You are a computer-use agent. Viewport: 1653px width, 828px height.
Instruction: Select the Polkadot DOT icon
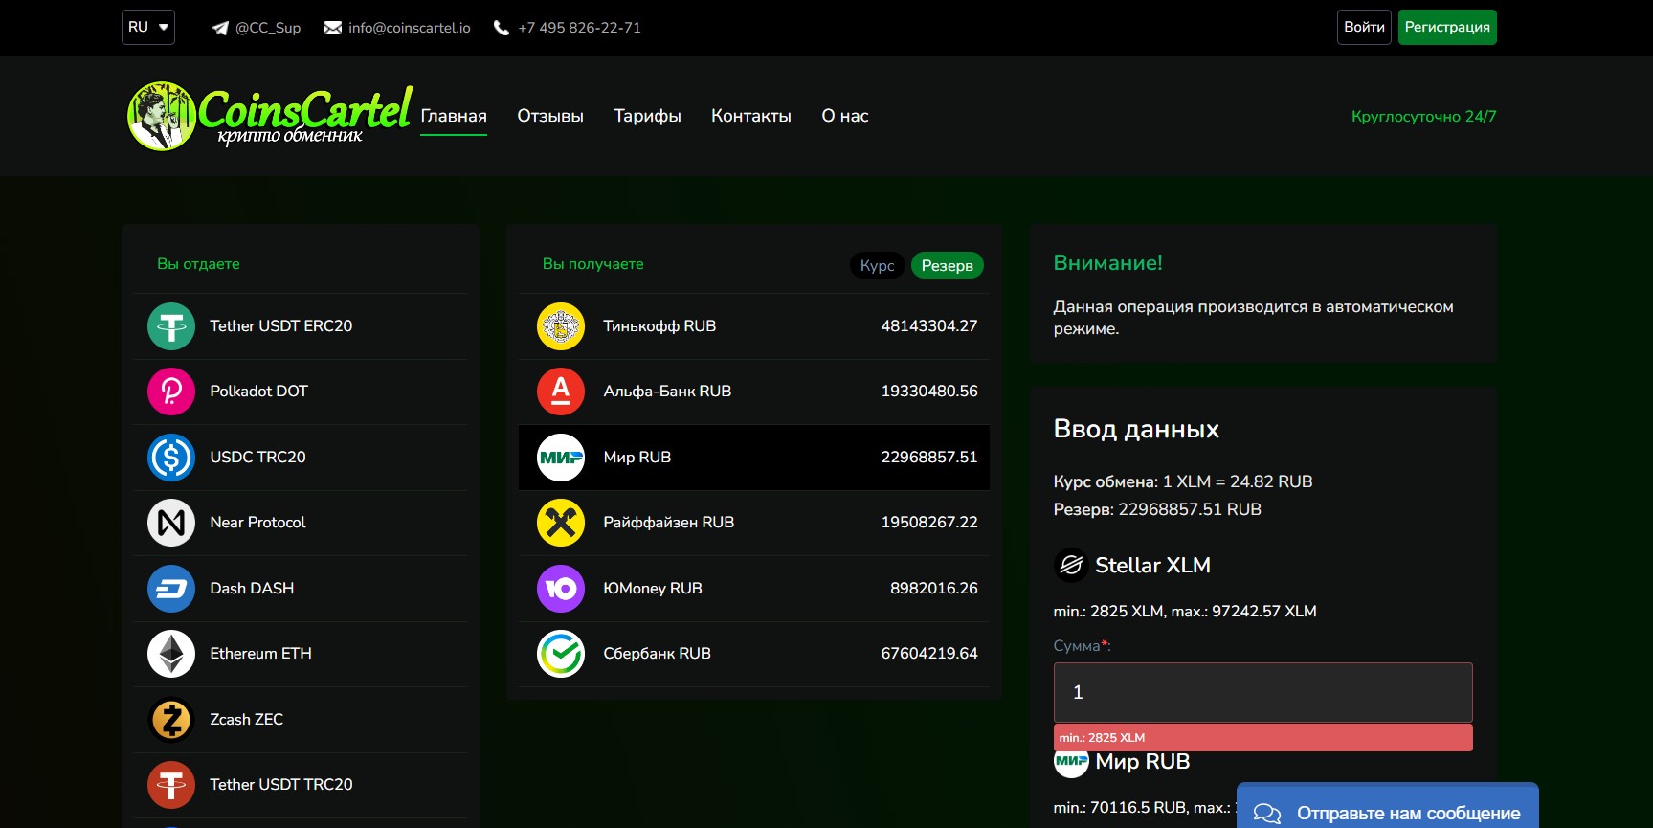tap(171, 392)
